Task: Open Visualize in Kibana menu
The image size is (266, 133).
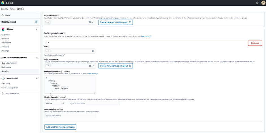Action: tap(5, 51)
